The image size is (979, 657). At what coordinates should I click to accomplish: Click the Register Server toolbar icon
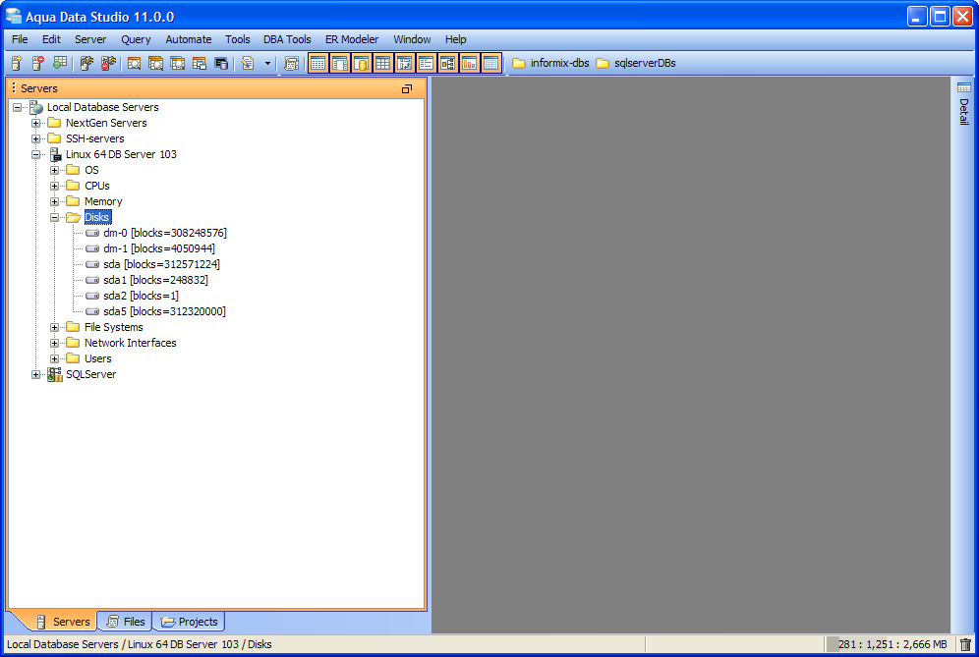click(x=17, y=63)
